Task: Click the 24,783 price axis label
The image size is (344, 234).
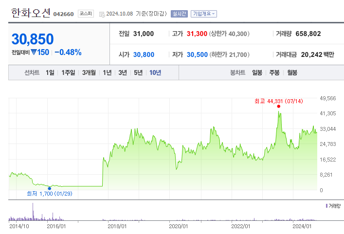Action: (328, 144)
